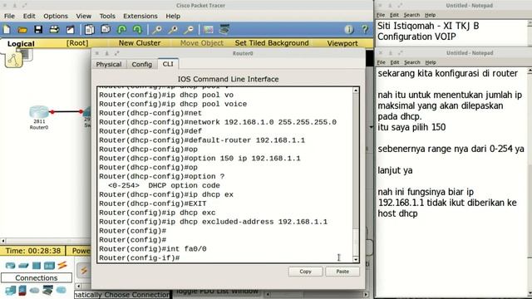Select the Security device category icon
Image resolution: width=532 pixels, height=299 pixels.
click(x=22, y=291)
